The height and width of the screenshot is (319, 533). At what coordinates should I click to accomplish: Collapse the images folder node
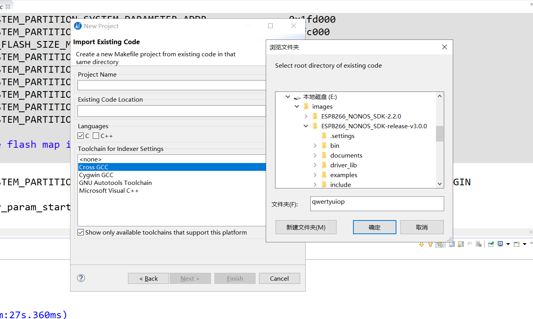[297, 106]
